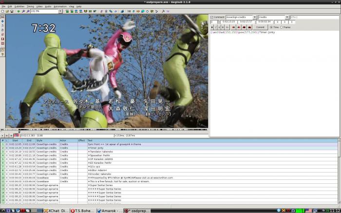
Task: Open the Video menu
Action: click(39, 6)
